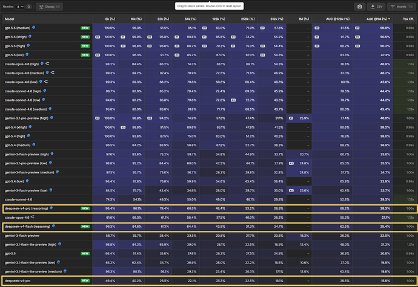Click the badge icon beside gemini-3.1-pro-preview (high)
This screenshot has width=418, height=287.
pyautogui.click(x=51, y=118)
